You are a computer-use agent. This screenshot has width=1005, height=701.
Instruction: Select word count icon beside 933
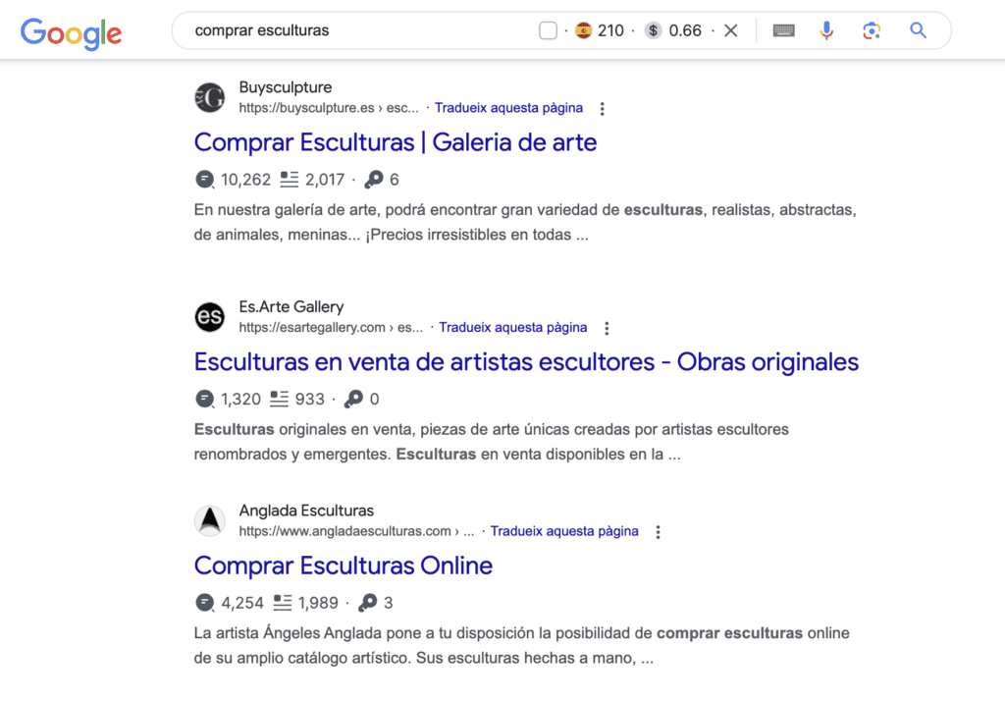tap(279, 399)
